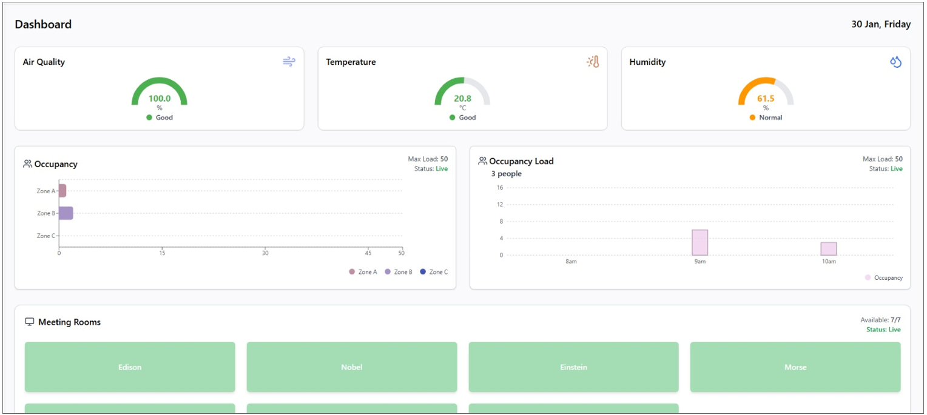This screenshot has height=415, width=927.
Task: Click the 9am occupancy load bar
Action: (699, 242)
